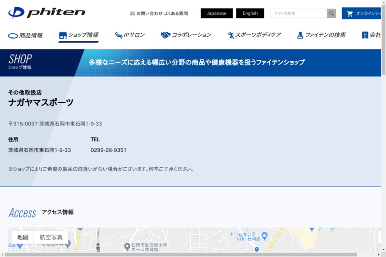Open the 商品情報 menu

[x=26, y=36]
